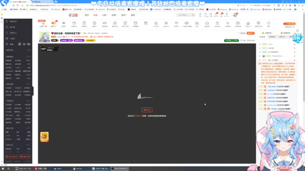Expand more for 单机热游 section

coord(28,84)
